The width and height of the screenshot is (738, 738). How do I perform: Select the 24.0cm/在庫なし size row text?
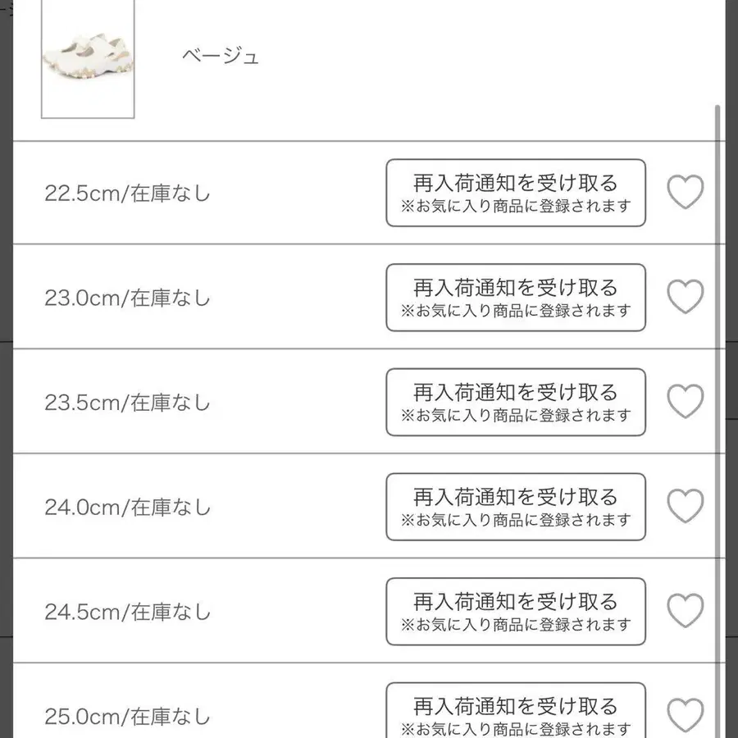click(127, 508)
